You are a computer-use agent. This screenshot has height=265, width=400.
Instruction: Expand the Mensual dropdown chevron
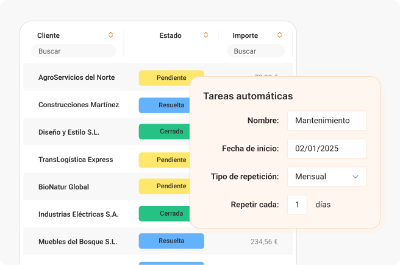click(x=355, y=177)
